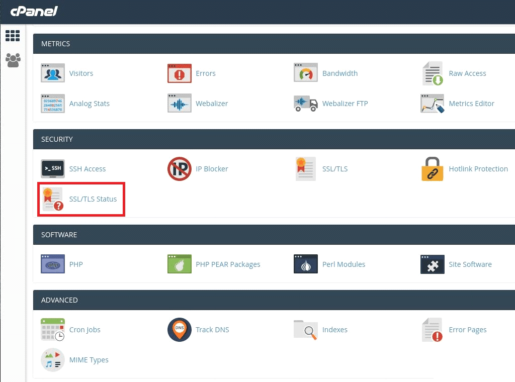Click the cPanel logo

(x=34, y=11)
